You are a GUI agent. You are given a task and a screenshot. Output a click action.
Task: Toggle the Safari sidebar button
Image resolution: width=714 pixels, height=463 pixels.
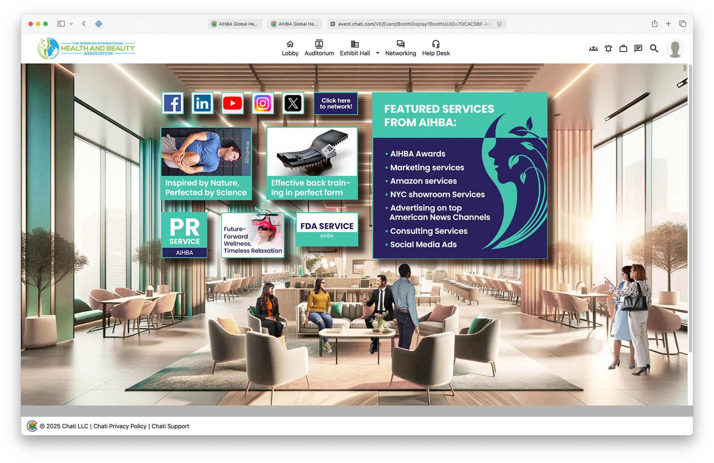click(x=61, y=24)
